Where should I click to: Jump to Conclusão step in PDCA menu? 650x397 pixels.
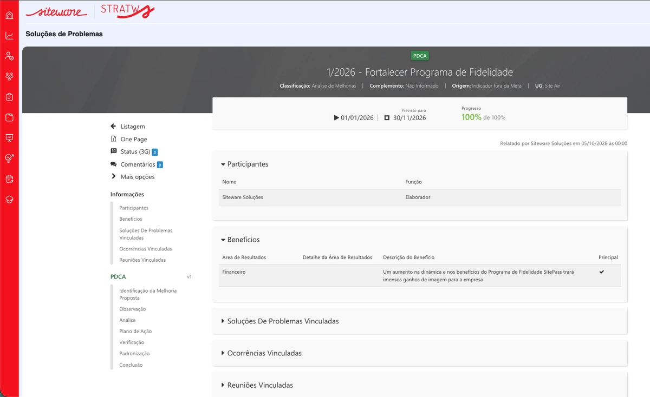(131, 365)
